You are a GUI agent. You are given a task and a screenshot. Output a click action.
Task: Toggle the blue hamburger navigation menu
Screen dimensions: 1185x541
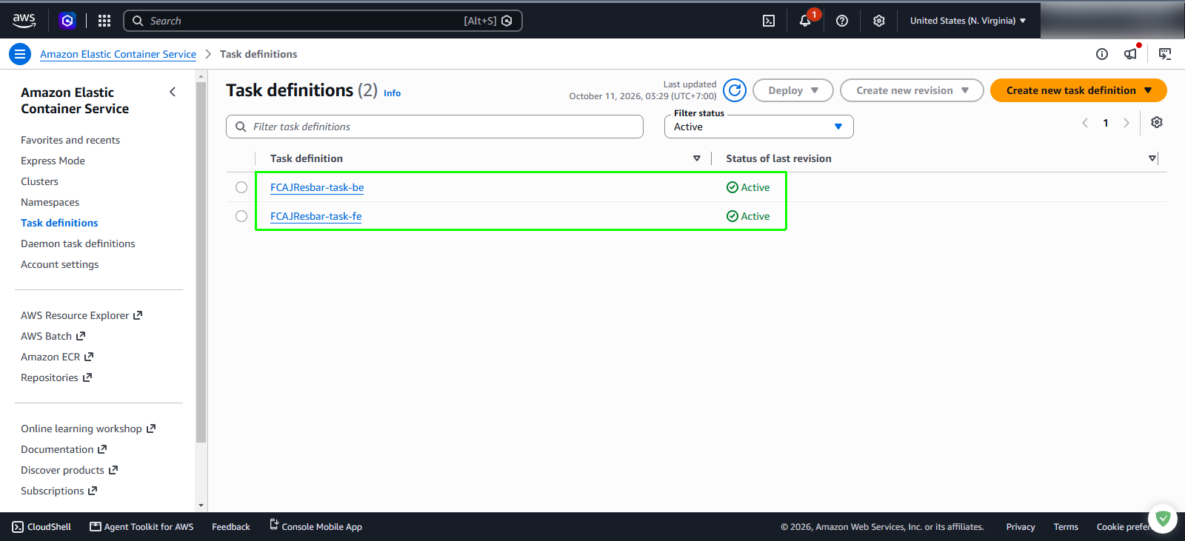pos(20,54)
